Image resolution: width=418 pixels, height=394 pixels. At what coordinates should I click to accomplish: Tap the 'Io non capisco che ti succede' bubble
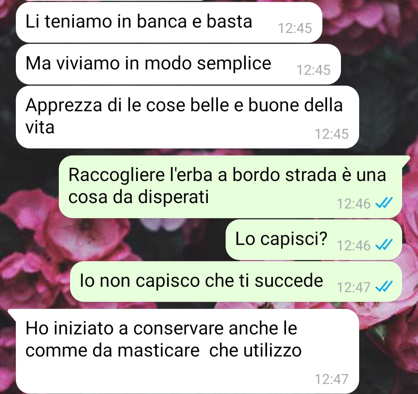236,281
